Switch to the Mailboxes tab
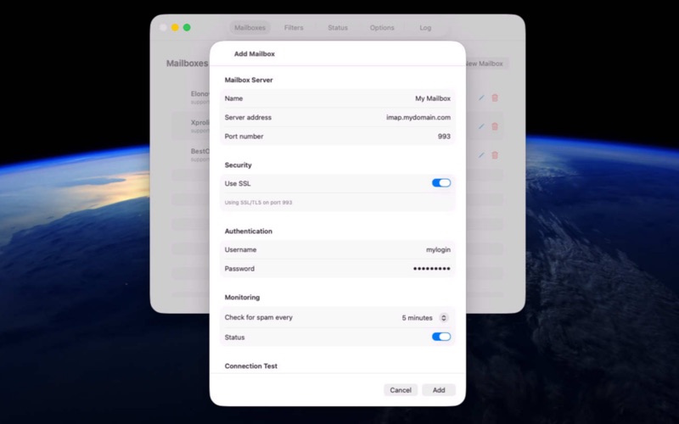 (x=250, y=28)
